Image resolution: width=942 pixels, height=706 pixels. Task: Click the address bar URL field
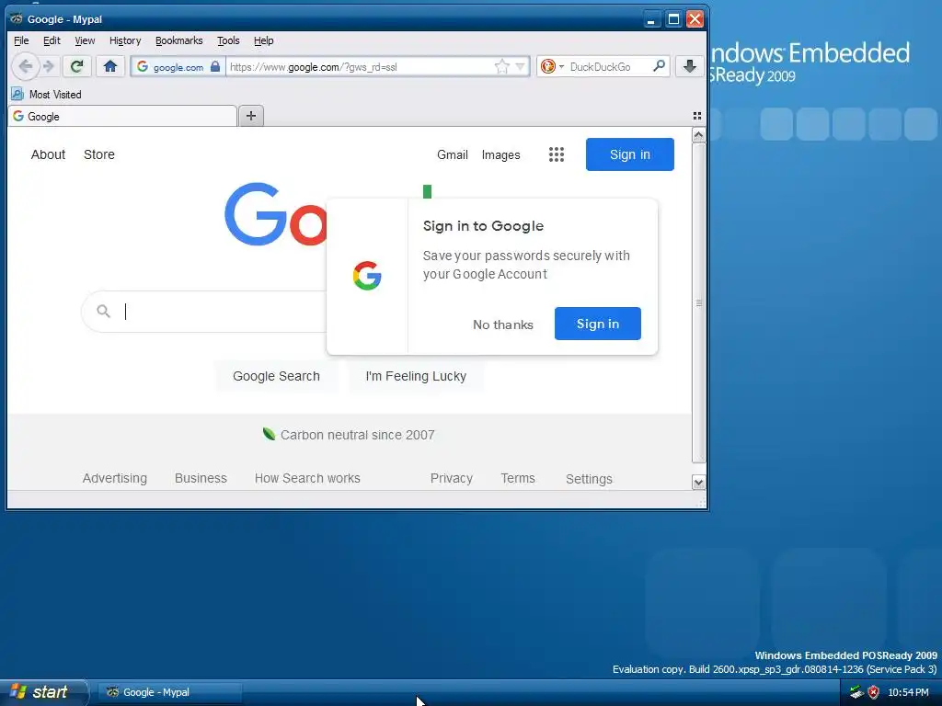click(360, 66)
